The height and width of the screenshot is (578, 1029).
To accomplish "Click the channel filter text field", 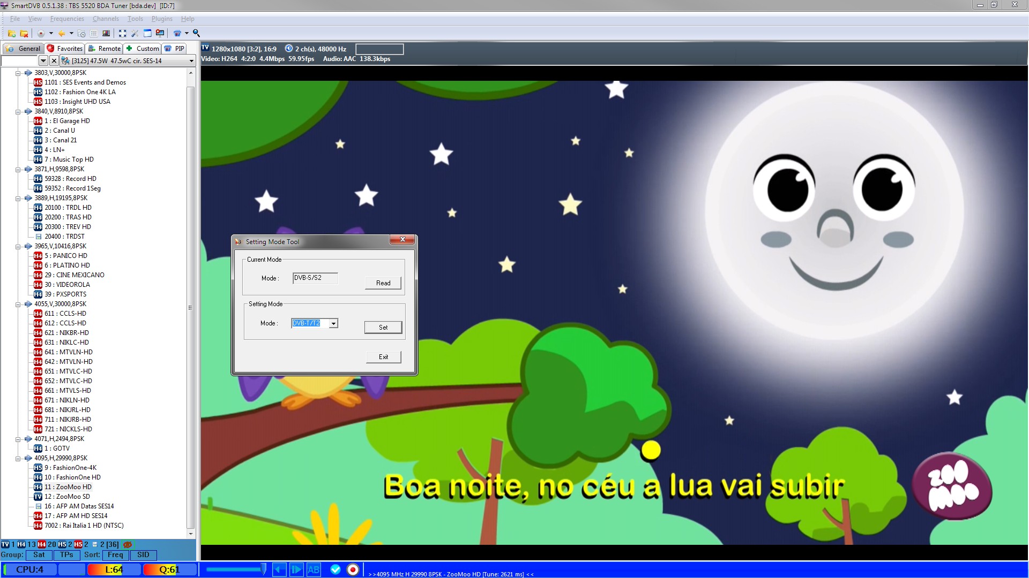I will coord(20,61).
